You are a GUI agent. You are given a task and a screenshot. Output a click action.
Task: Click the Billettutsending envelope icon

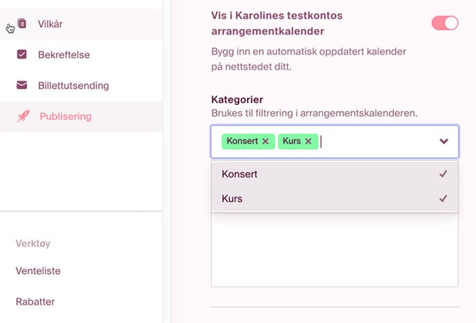(21, 86)
